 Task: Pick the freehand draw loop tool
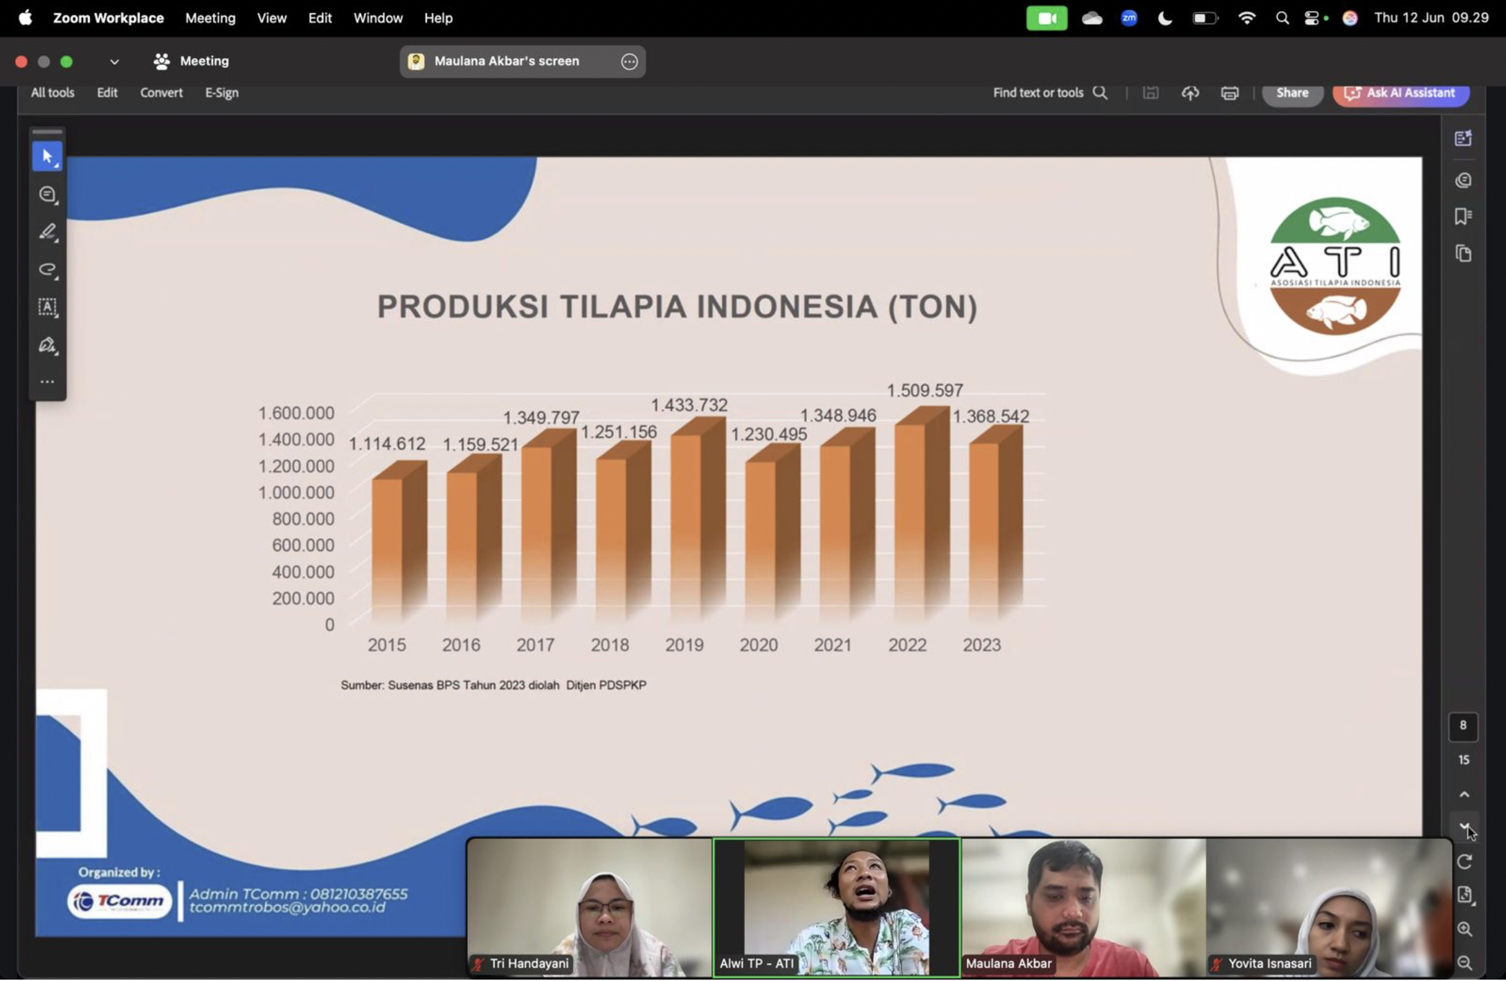point(47,270)
